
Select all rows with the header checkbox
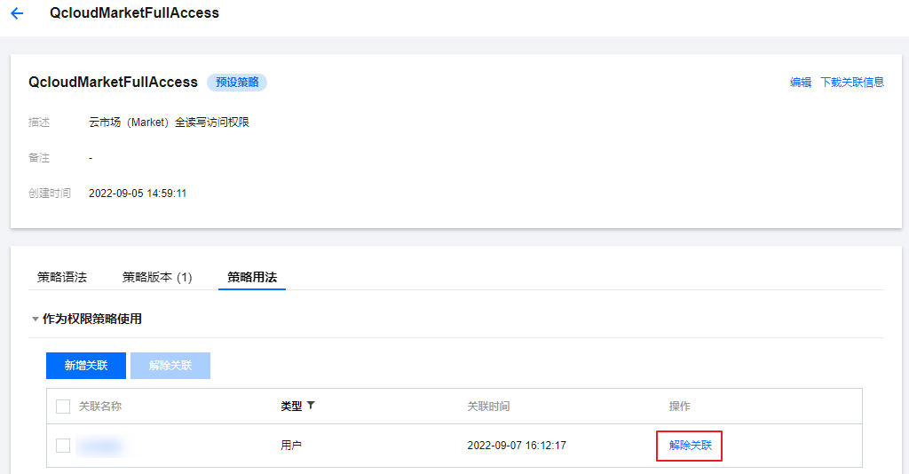[x=63, y=407]
